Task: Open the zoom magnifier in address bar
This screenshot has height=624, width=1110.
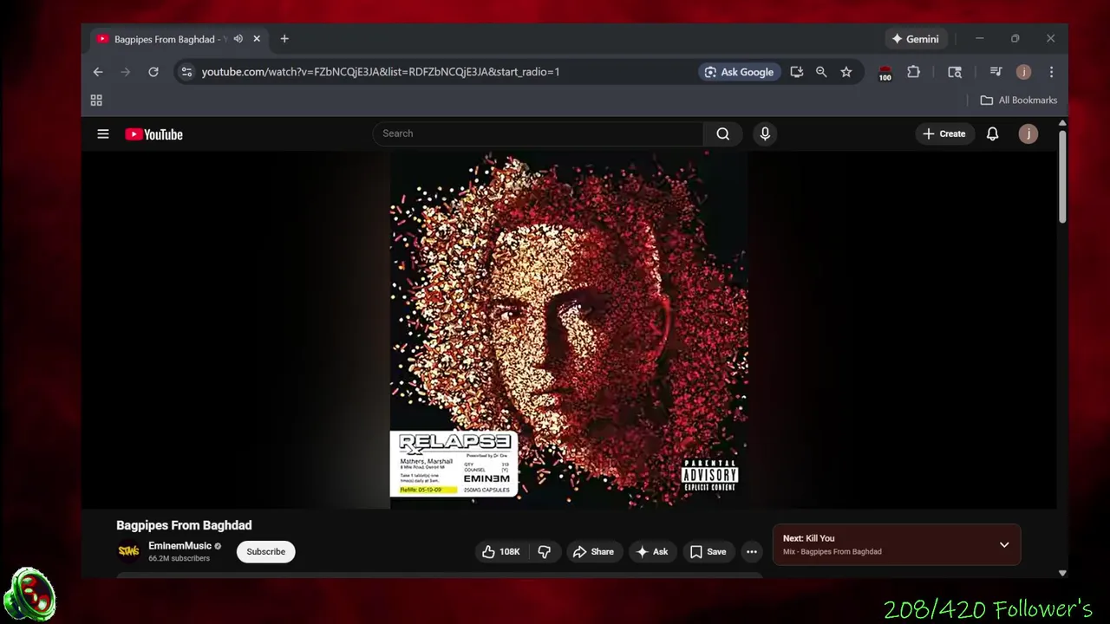Action: tap(821, 72)
